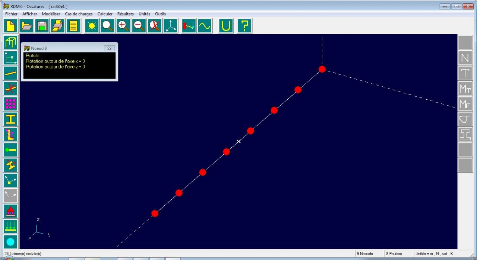Click the yellow U-shaped icon

coord(226,26)
